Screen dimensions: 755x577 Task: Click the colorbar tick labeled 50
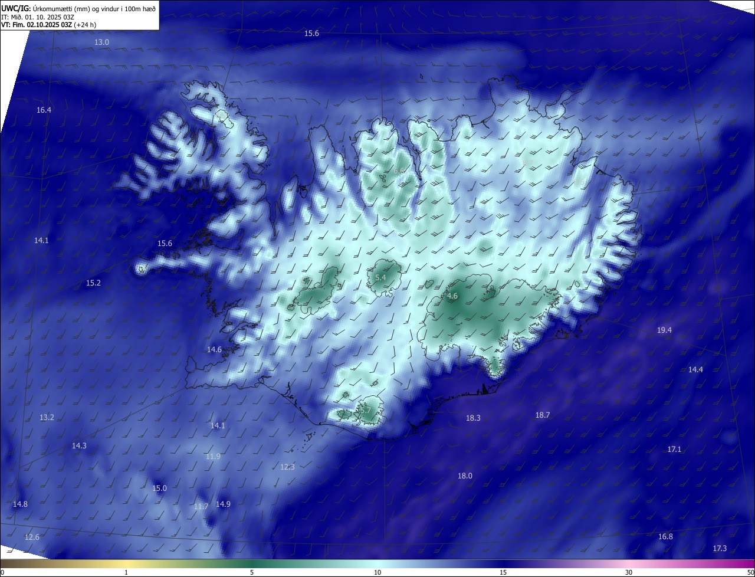pos(750,572)
